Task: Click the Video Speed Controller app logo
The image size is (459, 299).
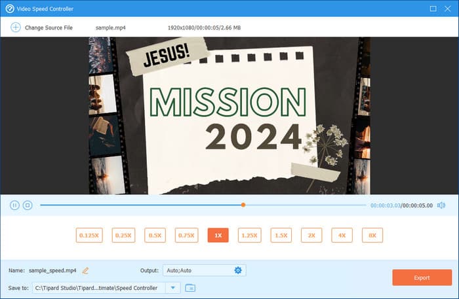Action: (x=9, y=9)
